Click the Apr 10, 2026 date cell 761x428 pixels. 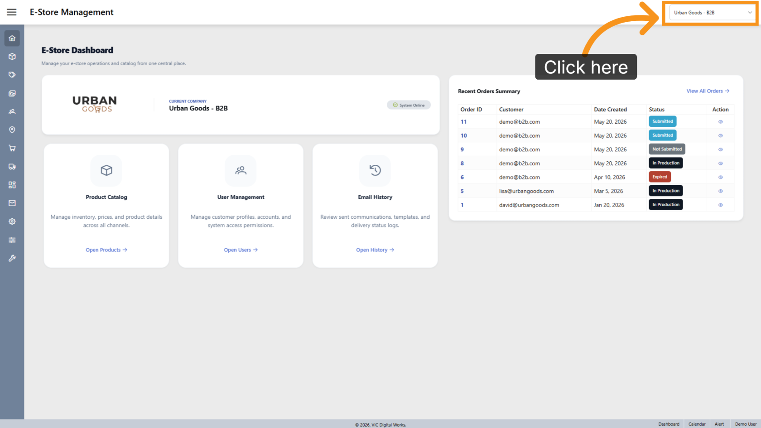[x=609, y=178]
